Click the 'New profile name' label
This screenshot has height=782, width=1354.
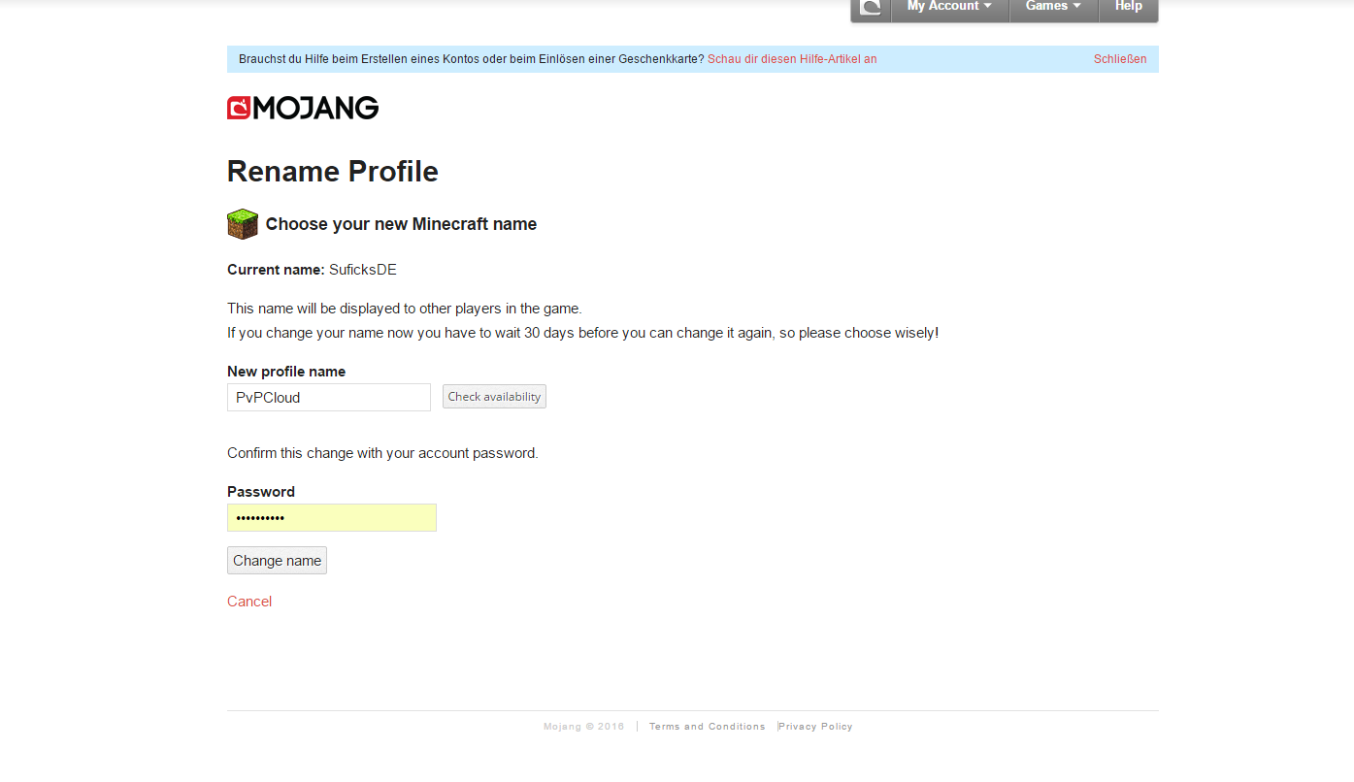286,372
